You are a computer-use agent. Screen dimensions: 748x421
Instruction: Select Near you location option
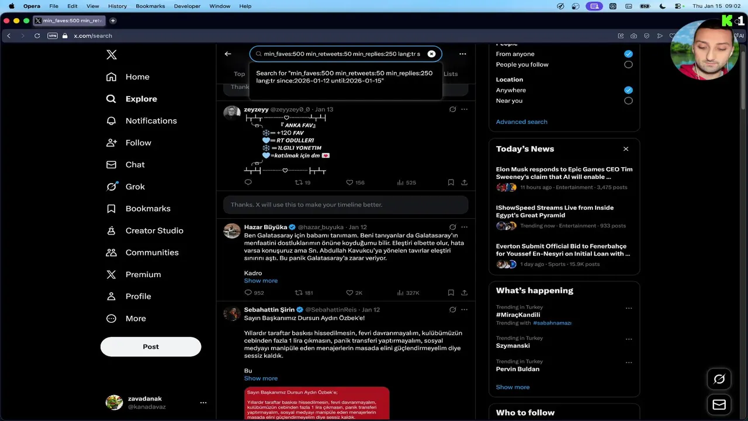(x=628, y=101)
